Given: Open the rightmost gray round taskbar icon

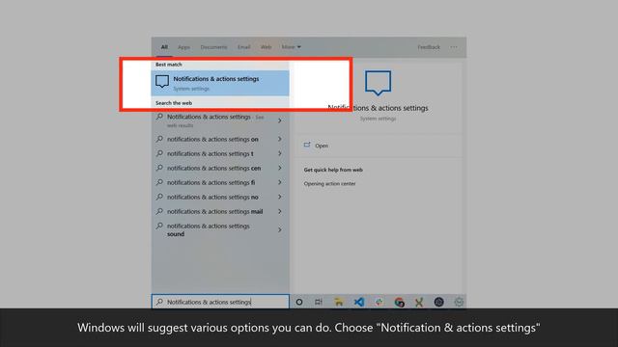Looking at the screenshot, I should [x=459, y=302].
